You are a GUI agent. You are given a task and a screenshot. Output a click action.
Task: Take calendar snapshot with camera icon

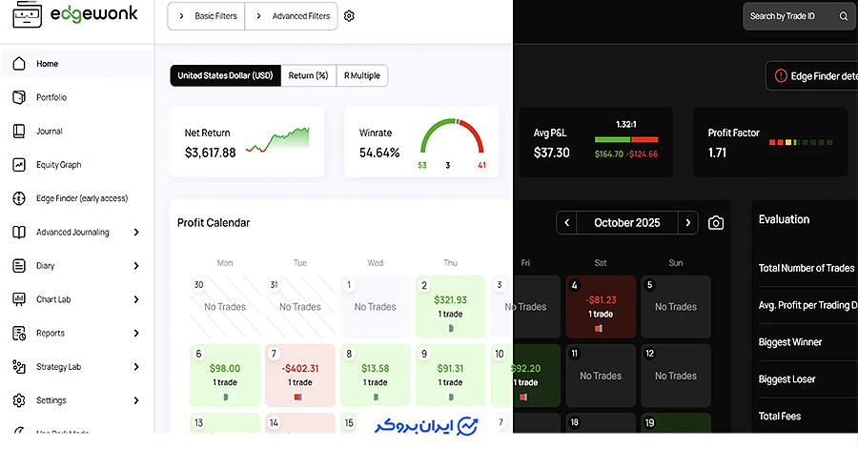[716, 222]
